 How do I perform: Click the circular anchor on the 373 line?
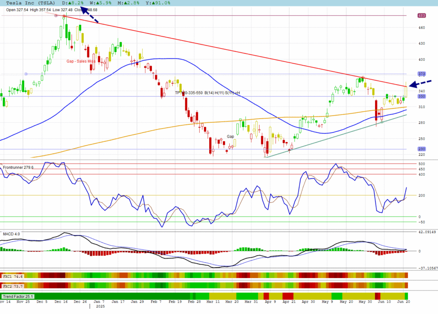point(26,74)
